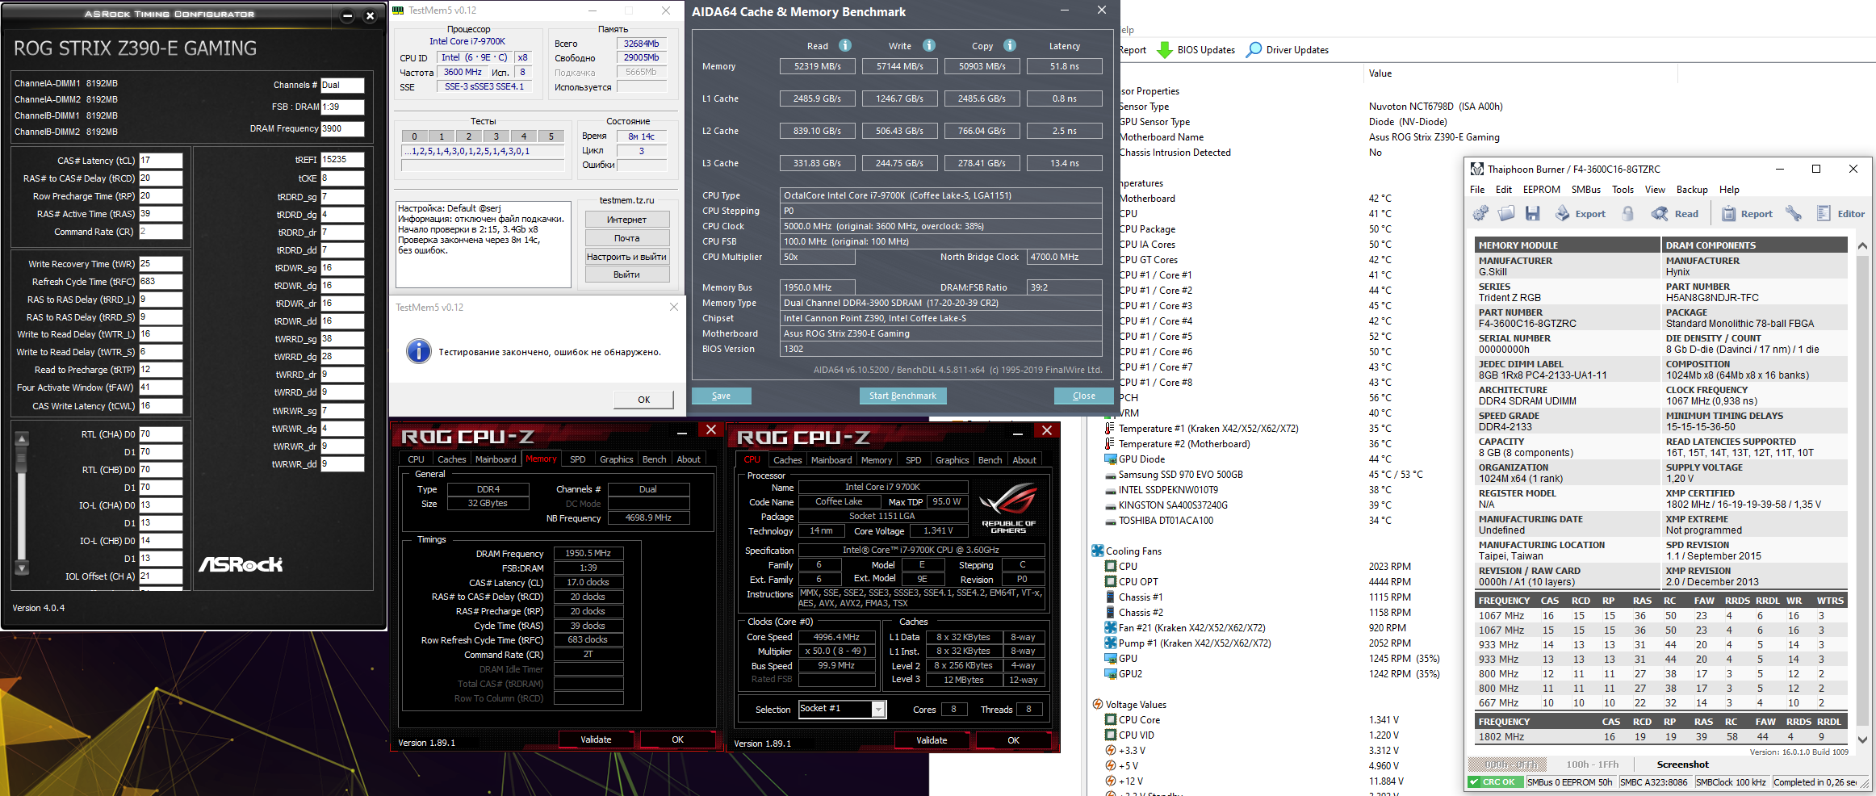Open the Backup menu in Thaiphoon Burner
This screenshot has height=796, width=1876.
pyautogui.click(x=1692, y=190)
